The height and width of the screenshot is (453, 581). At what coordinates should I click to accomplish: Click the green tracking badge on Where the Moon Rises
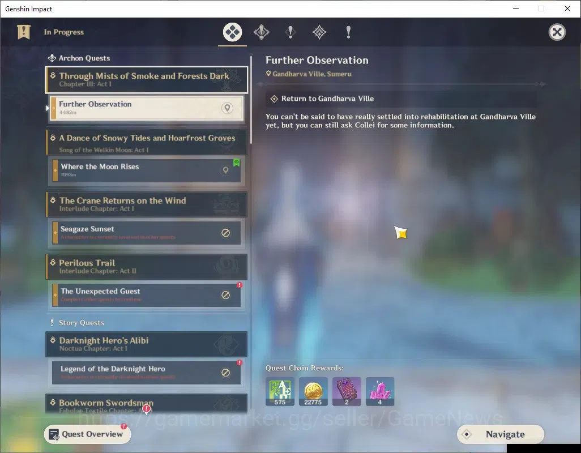tap(236, 163)
